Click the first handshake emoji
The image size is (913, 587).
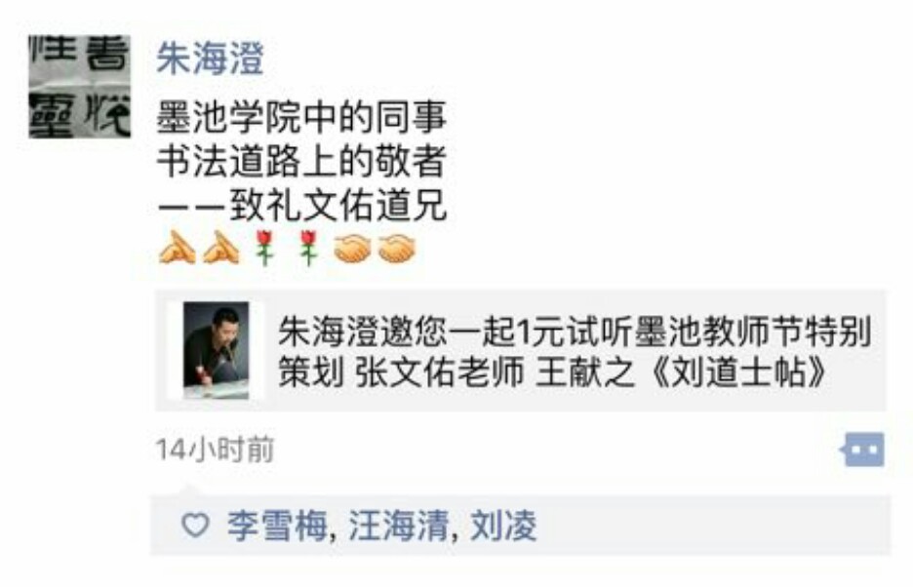coord(352,249)
